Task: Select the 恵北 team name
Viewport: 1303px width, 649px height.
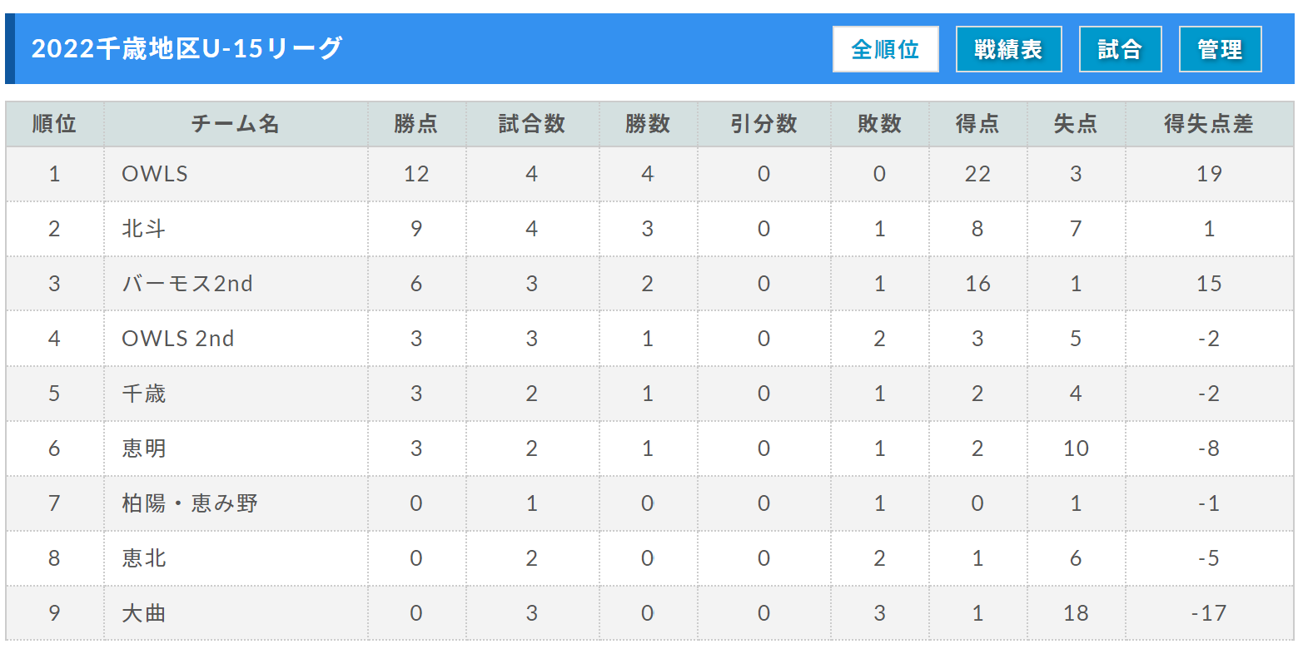Action: [144, 557]
